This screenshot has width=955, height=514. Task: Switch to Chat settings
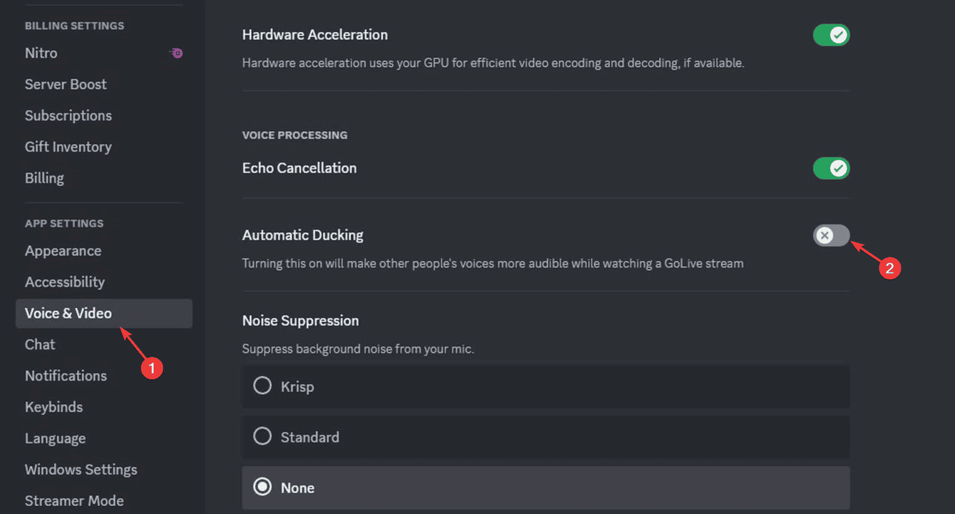pos(40,345)
